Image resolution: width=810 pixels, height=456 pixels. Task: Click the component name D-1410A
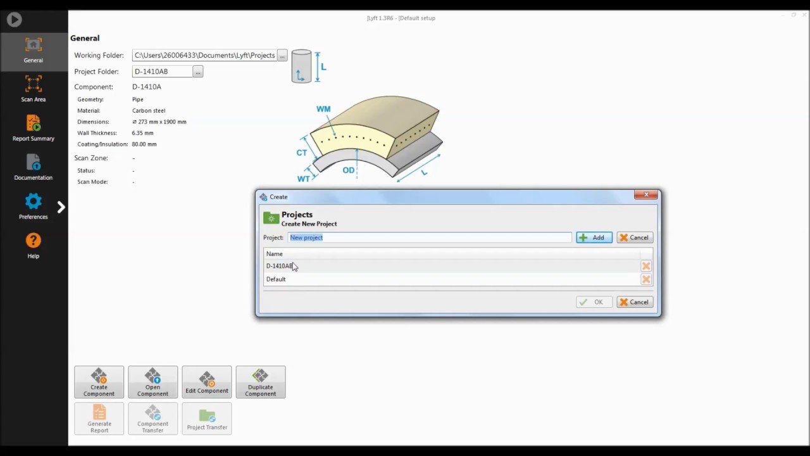pos(147,87)
